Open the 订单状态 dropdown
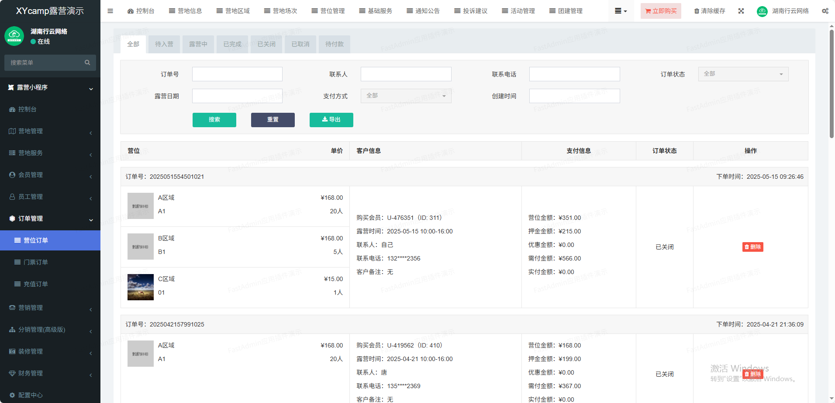 743,74
